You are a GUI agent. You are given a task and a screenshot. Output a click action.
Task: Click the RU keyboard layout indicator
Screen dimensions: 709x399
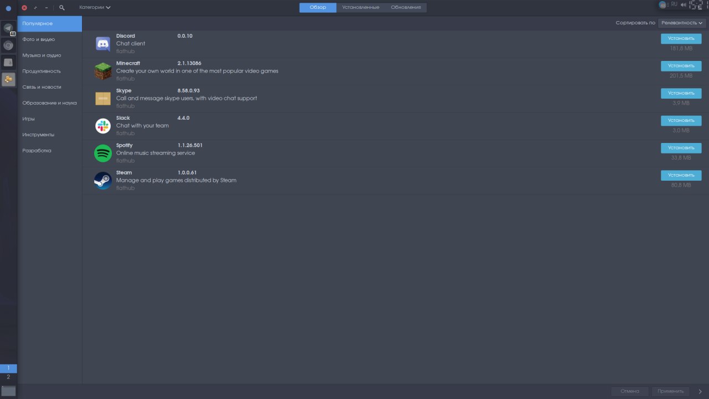674,4
